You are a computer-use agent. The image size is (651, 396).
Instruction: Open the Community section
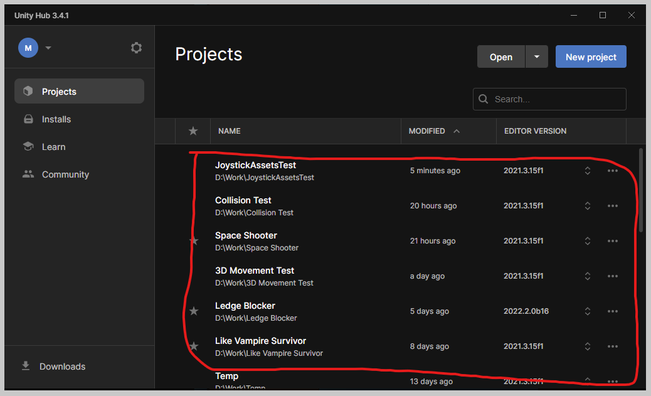[65, 174]
